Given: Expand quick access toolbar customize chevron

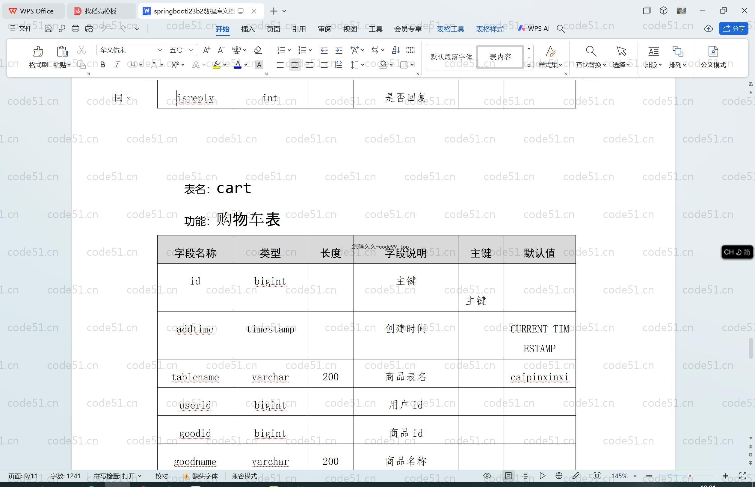Looking at the screenshot, I should point(137,28).
